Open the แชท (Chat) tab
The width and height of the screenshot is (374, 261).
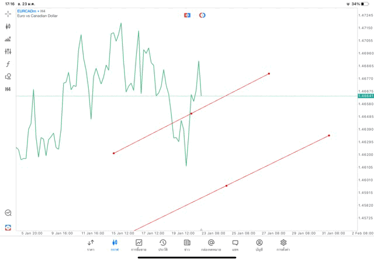[x=235, y=245]
